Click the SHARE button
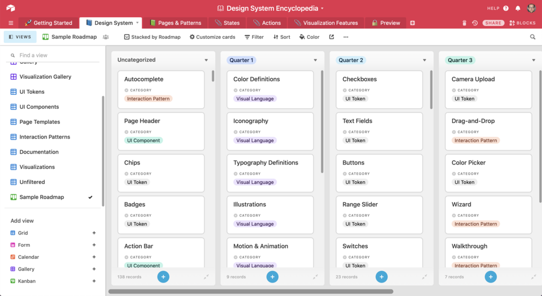Screen dimensions: 542x296 493,23
